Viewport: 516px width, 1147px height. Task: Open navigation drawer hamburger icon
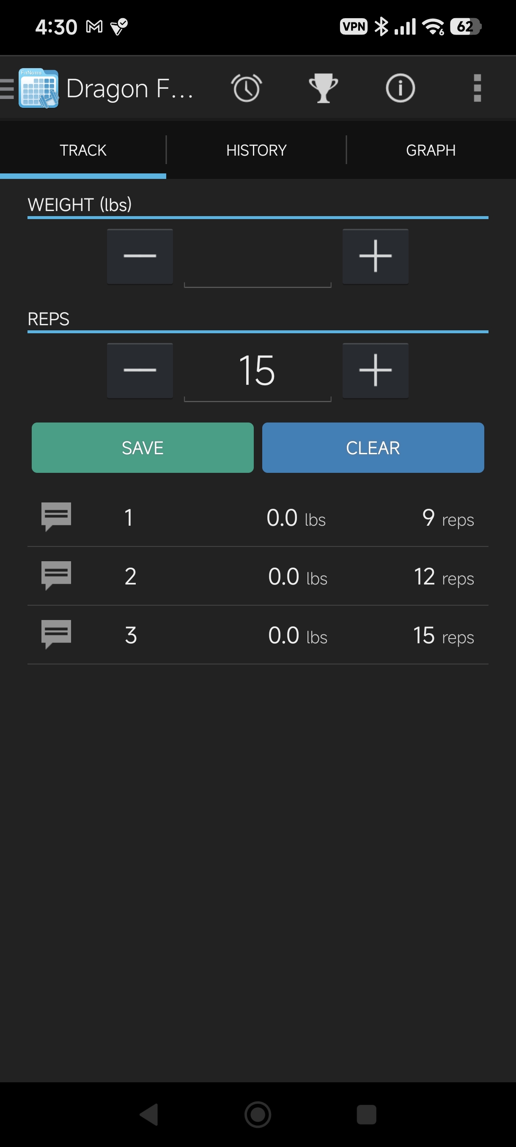(7, 88)
